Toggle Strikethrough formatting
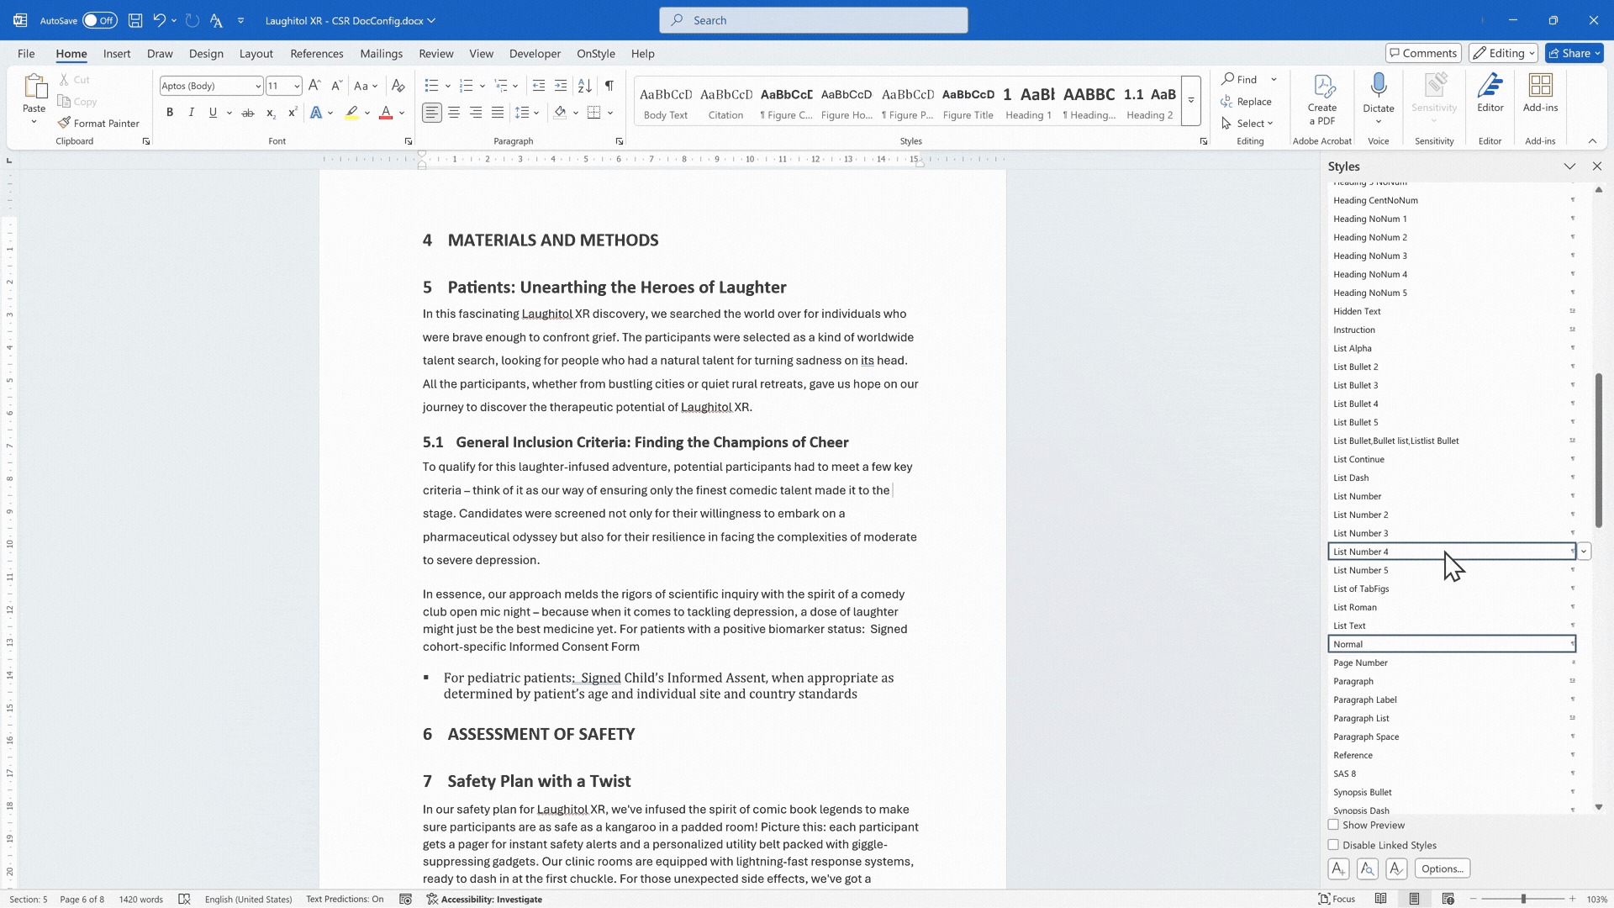 (248, 113)
